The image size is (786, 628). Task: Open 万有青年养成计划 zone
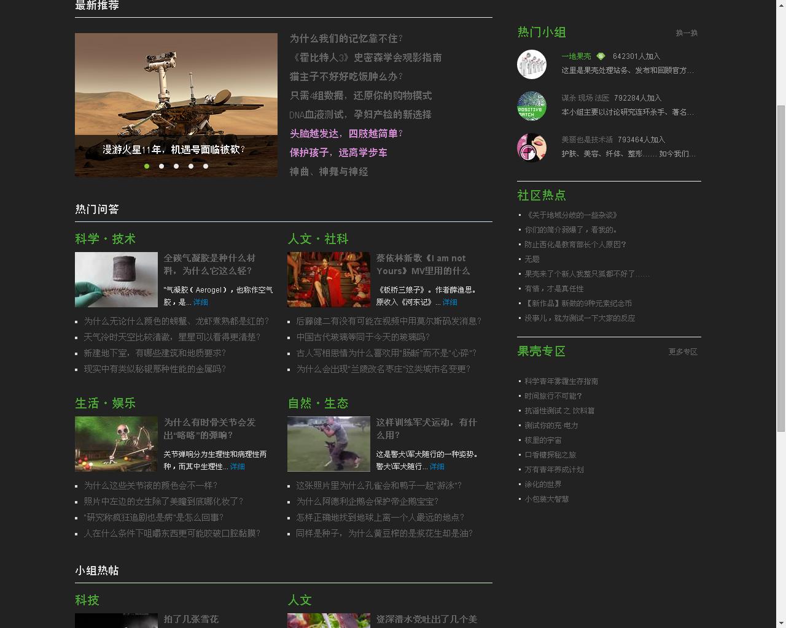(554, 470)
